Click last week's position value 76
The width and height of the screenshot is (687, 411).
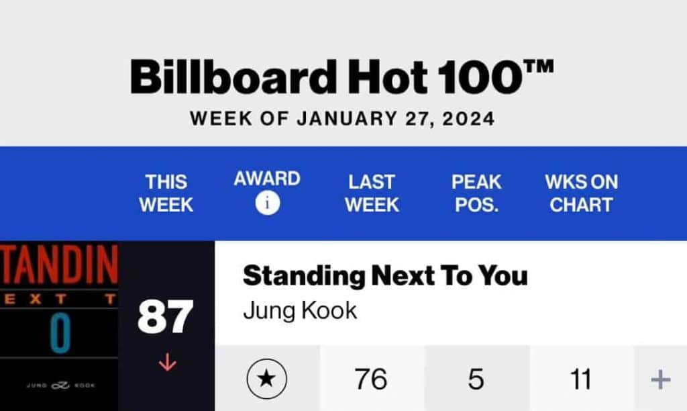click(371, 380)
